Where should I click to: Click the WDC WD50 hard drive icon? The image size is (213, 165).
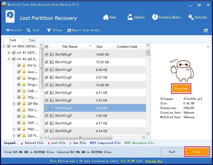(x=14, y=46)
